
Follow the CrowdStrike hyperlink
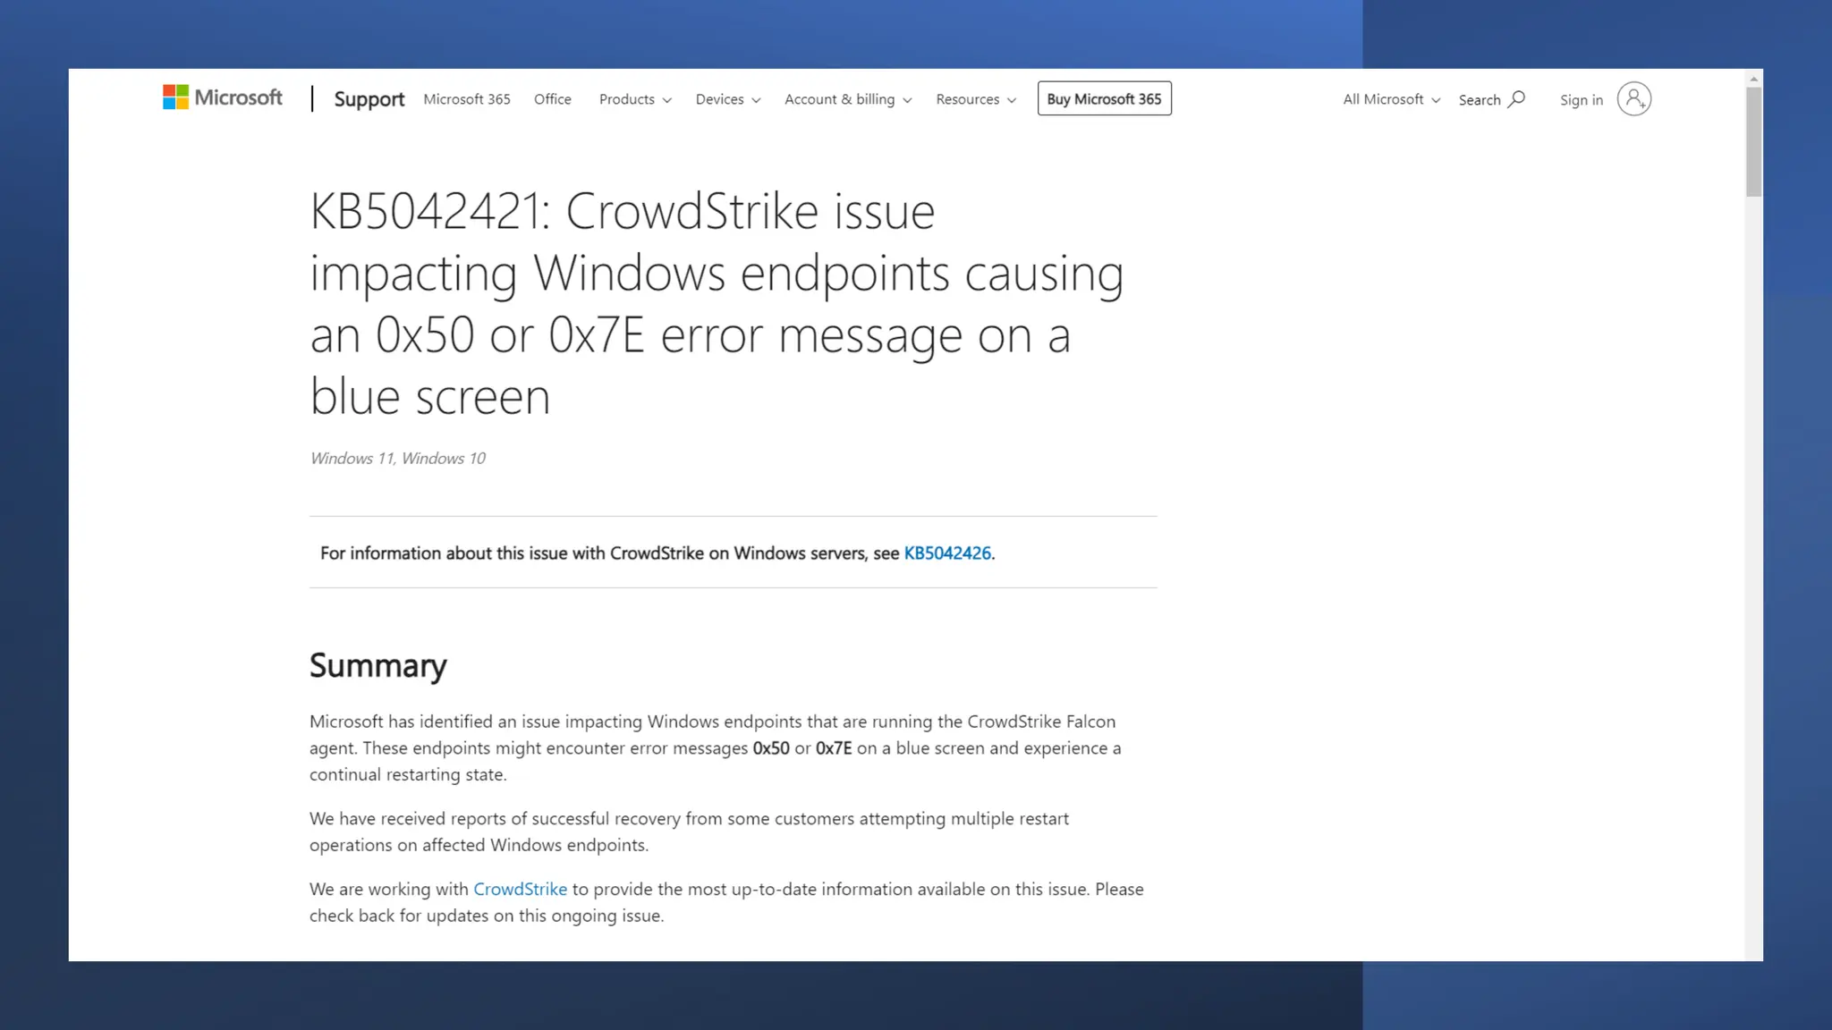520,890
